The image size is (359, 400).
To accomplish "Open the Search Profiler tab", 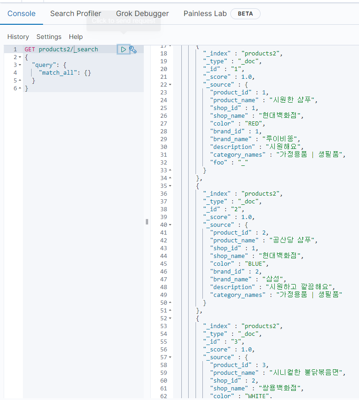I will [76, 14].
